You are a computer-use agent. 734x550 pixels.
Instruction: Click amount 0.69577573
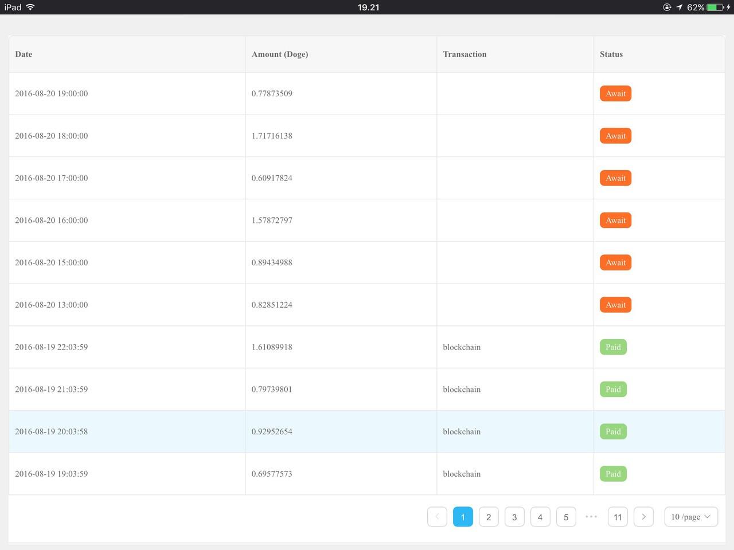coord(272,474)
